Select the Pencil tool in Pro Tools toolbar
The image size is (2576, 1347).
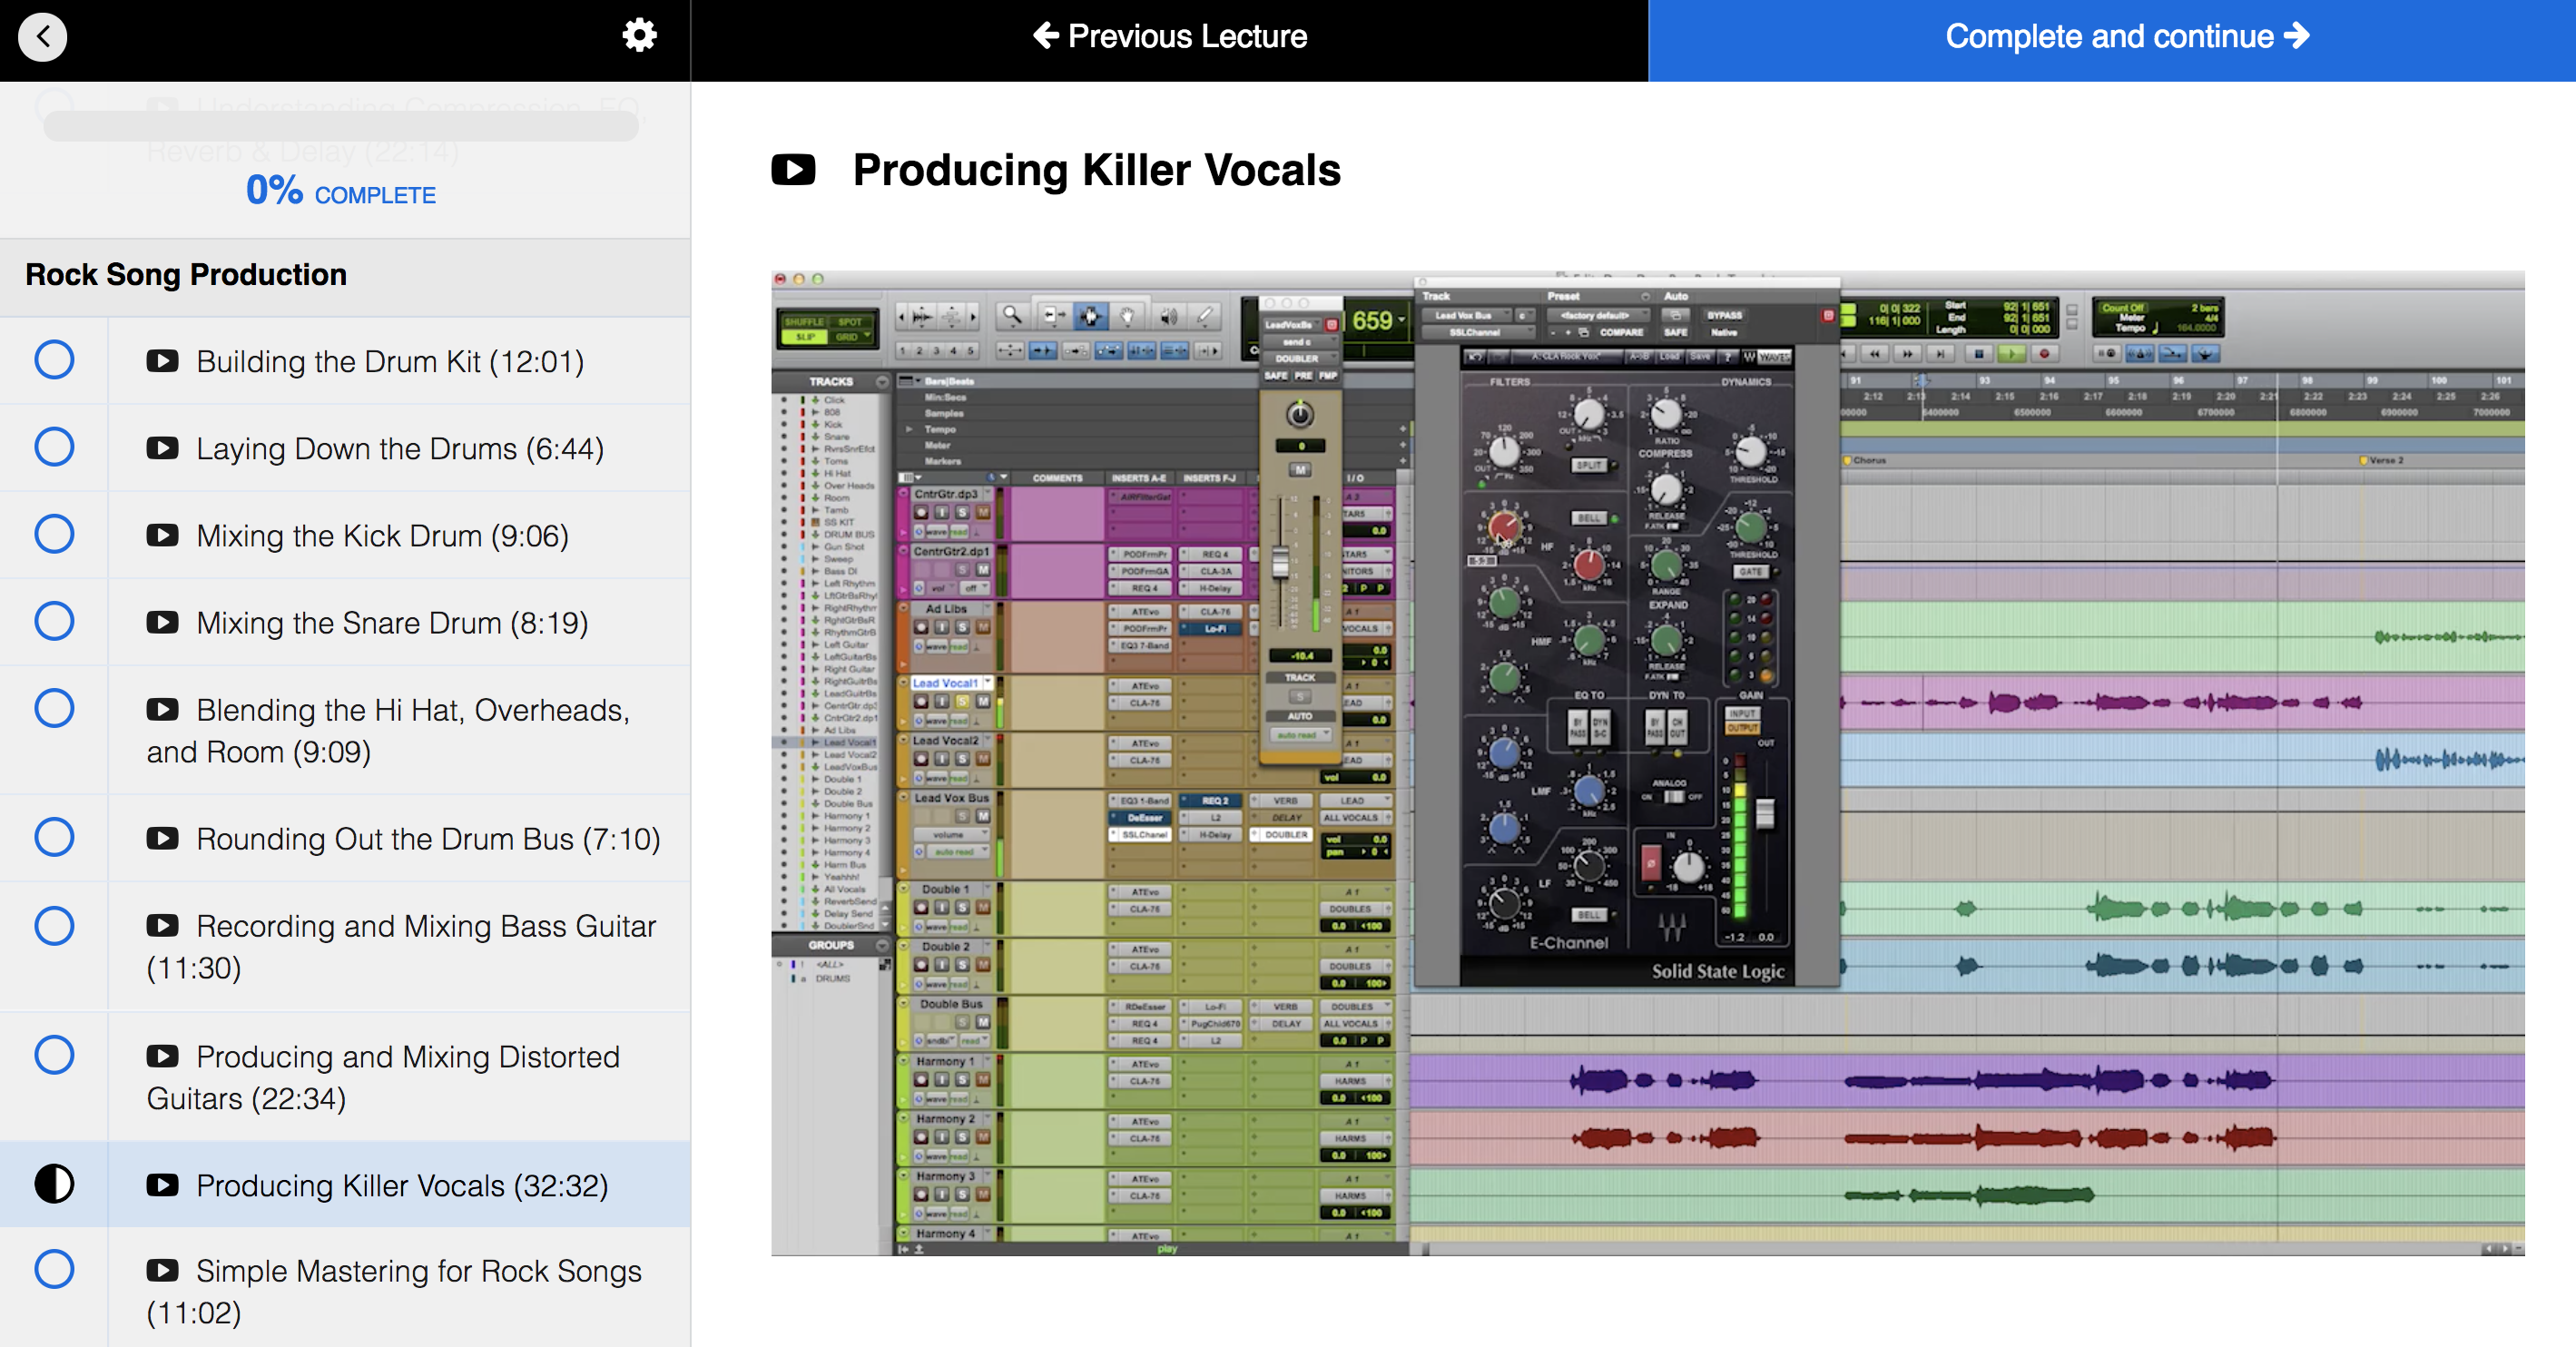[x=1205, y=316]
